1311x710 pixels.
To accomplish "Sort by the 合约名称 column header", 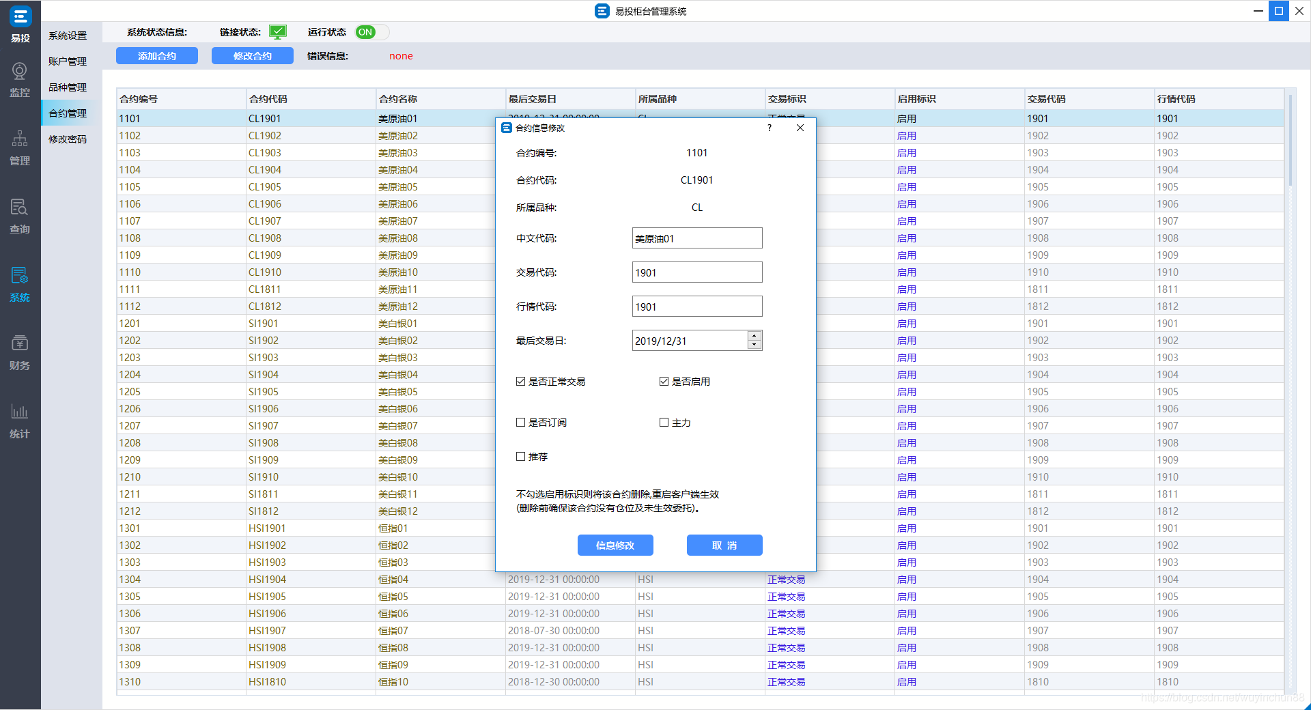I will [440, 99].
